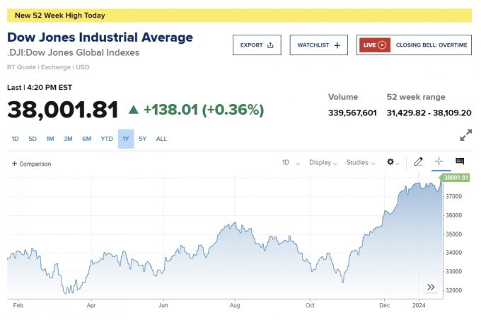Image resolution: width=481 pixels, height=320 pixels.
Task: Click the green 38001.81 price label
Action: pyautogui.click(x=456, y=177)
